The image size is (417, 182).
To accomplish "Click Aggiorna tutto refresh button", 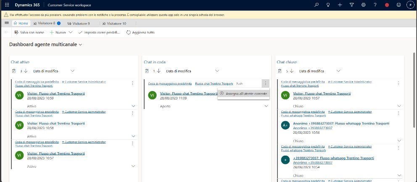I will (140, 32).
